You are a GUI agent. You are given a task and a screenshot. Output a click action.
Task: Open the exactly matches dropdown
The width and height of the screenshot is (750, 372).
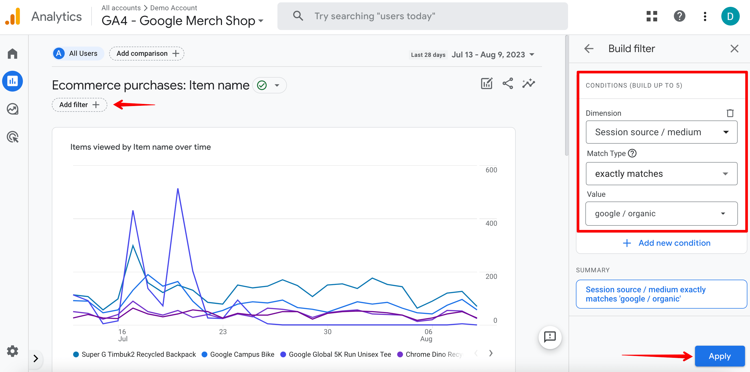(x=661, y=174)
